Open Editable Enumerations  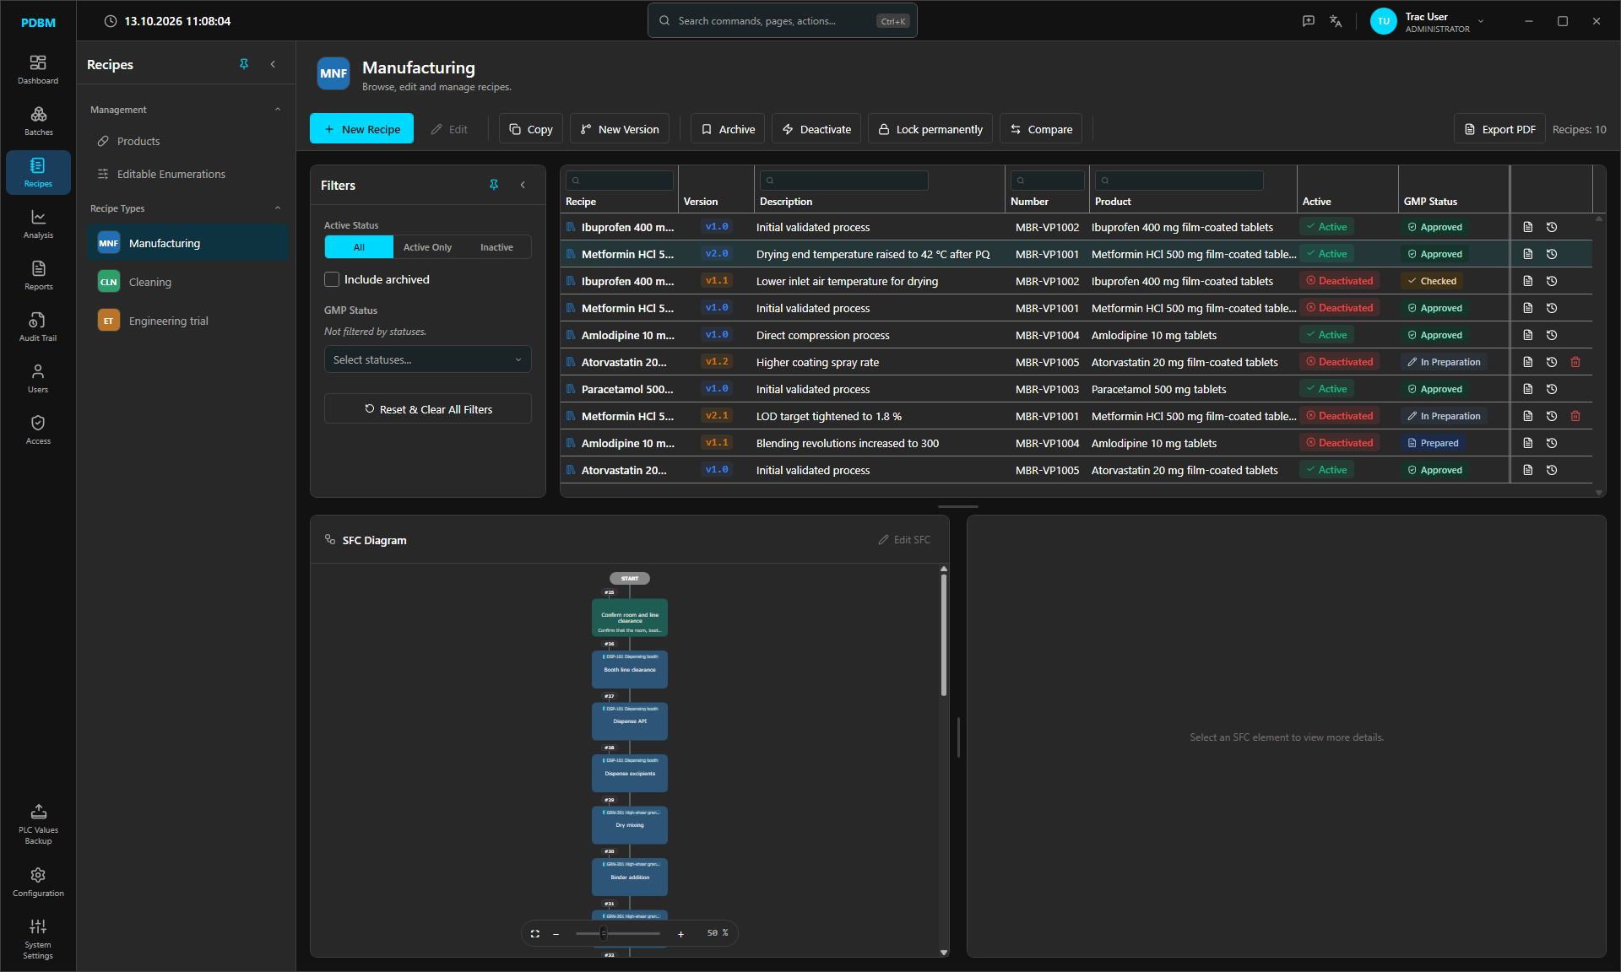[187, 174]
